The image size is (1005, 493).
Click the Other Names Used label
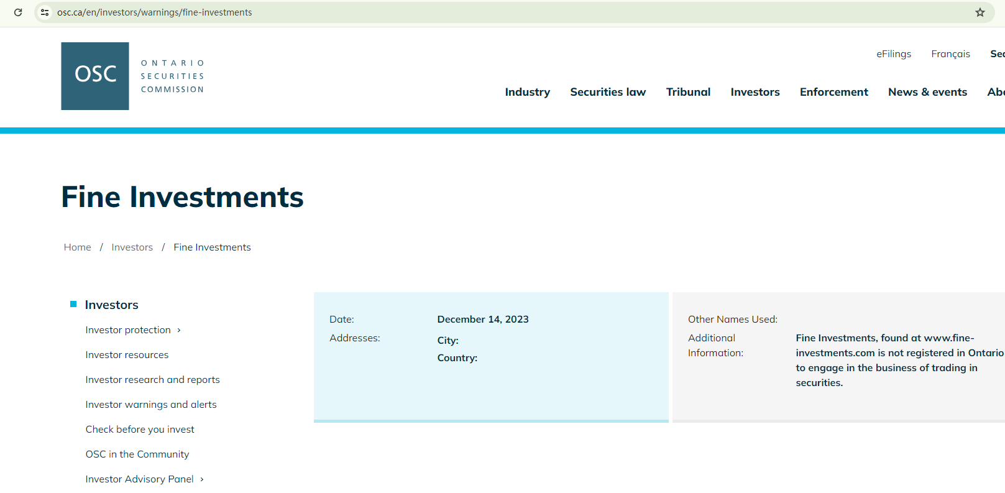(x=733, y=320)
